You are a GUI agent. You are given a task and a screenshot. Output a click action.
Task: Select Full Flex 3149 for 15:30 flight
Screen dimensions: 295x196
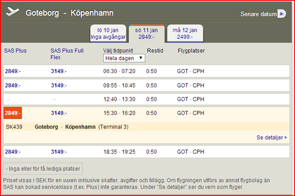click(59, 113)
